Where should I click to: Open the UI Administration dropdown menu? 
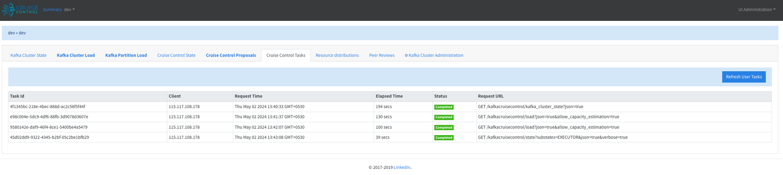click(756, 9)
